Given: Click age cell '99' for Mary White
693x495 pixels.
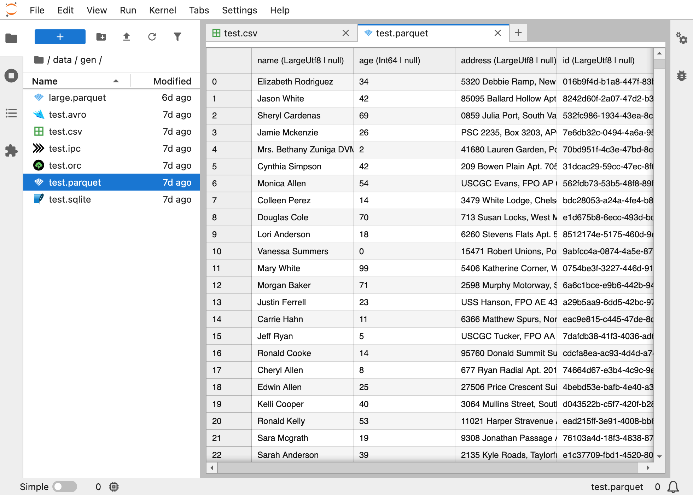Looking at the screenshot, I should [x=404, y=268].
